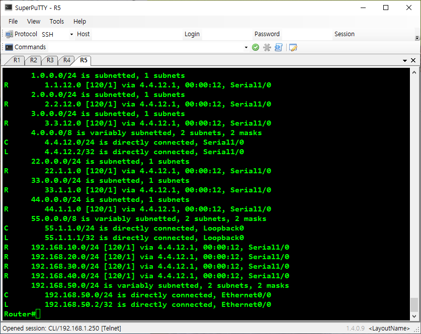This screenshot has height=334, width=421.
Task: Click the 192.168.40.0/24 RIP route line
Action: (146, 276)
